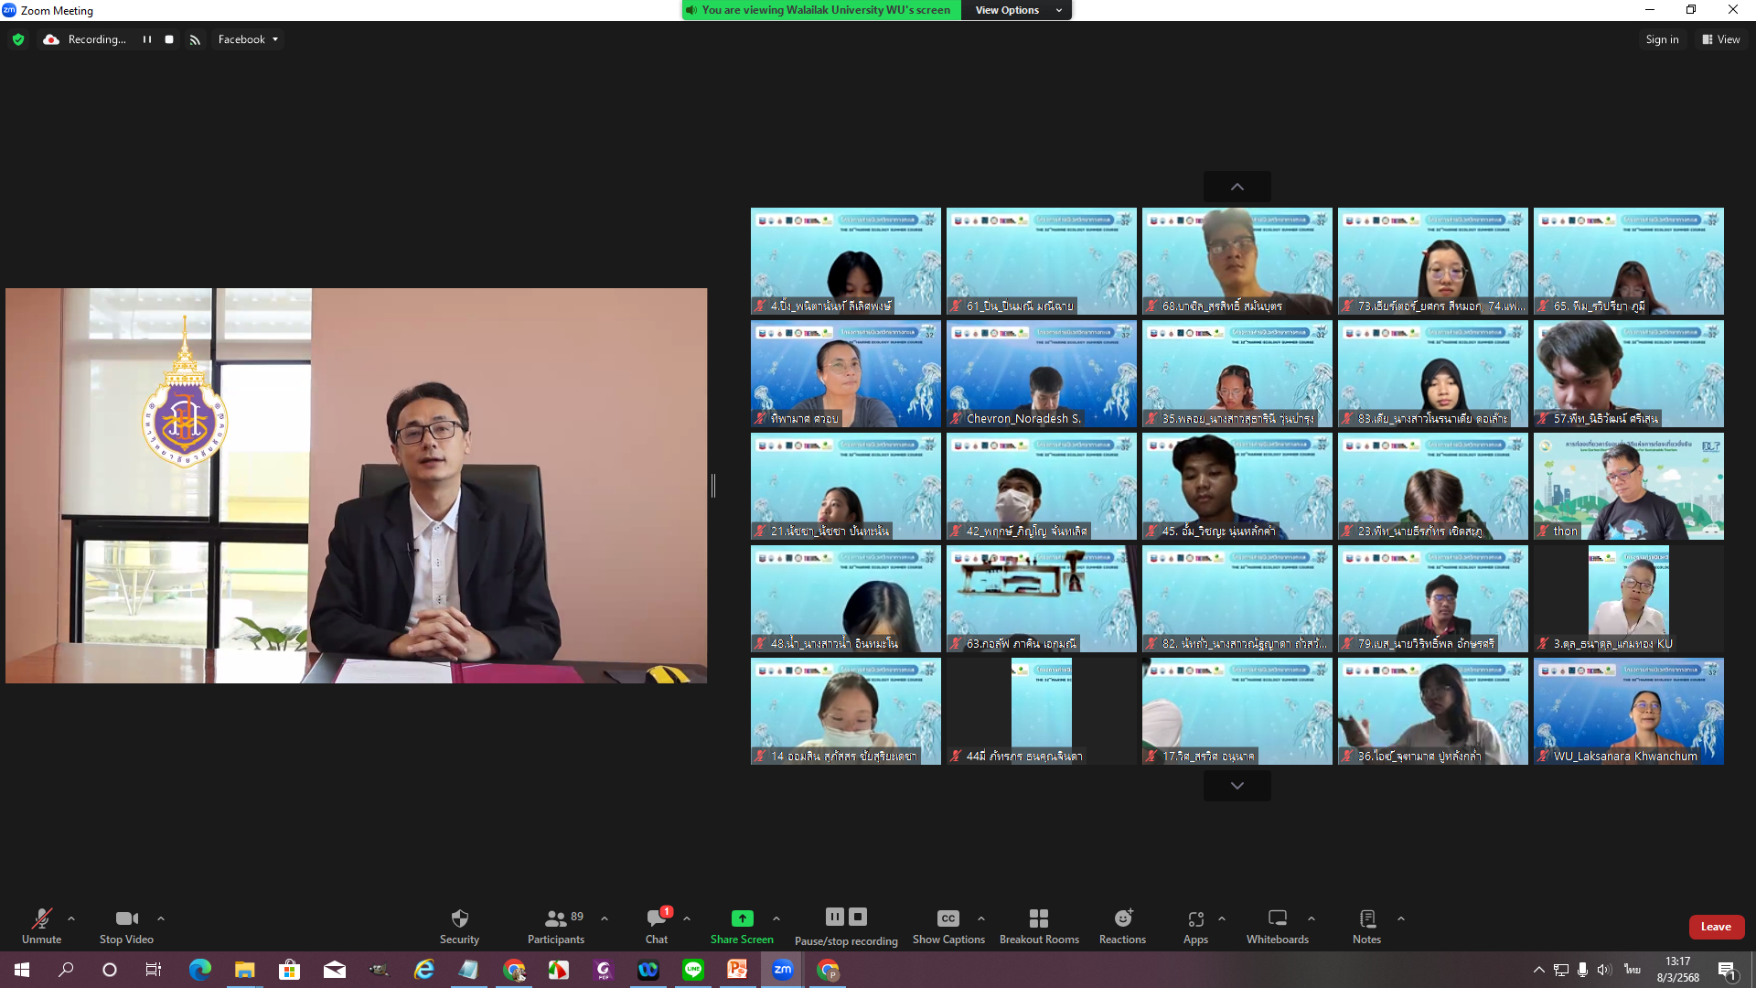Click the green Share Screen icon

742,918
